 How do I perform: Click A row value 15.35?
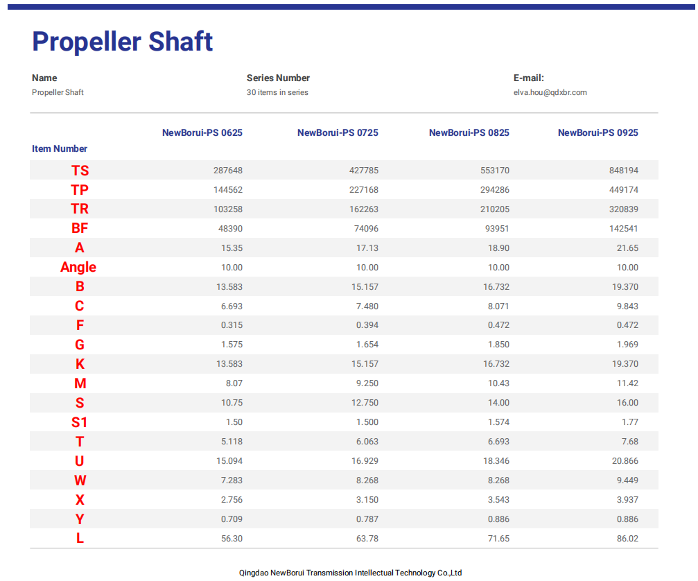(x=232, y=248)
